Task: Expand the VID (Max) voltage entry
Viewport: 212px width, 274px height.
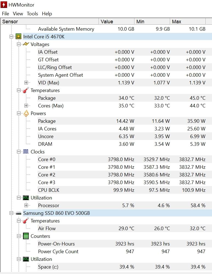Action: click(x=26, y=83)
